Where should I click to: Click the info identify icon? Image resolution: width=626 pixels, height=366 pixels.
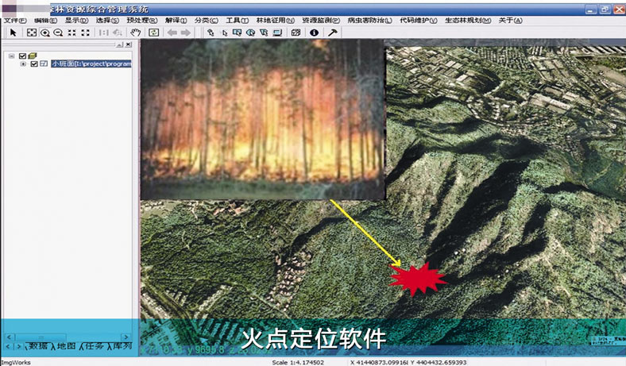pos(314,33)
